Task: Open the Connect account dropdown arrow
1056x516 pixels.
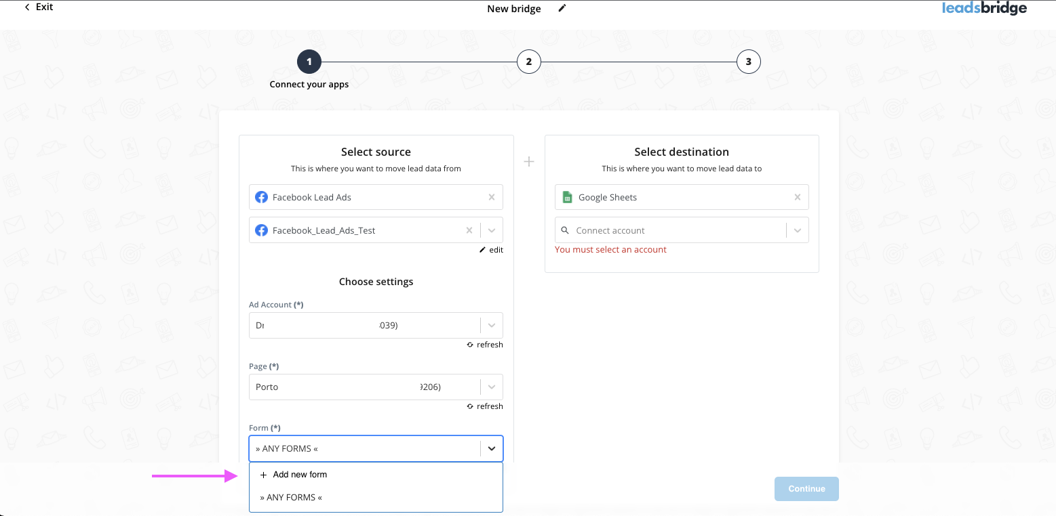Action: point(798,231)
